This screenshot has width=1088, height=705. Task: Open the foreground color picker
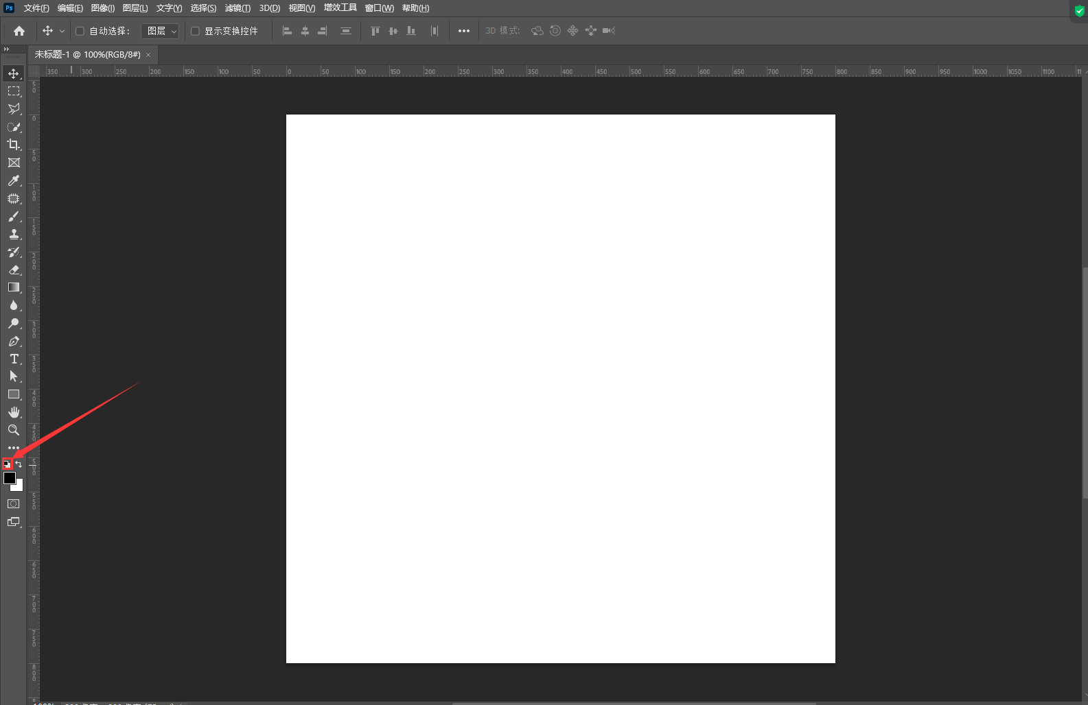click(x=10, y=478)
